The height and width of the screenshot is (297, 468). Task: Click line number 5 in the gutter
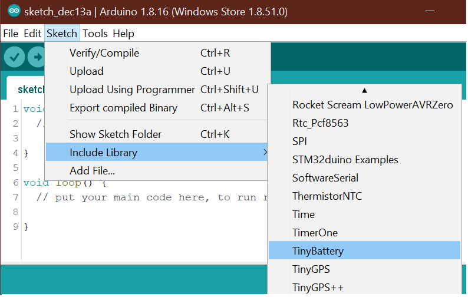click(16, 167)
